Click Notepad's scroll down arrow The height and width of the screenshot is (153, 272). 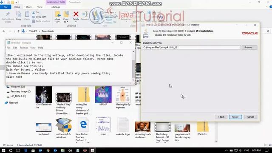pyautogui.click(x=133, y=80)
